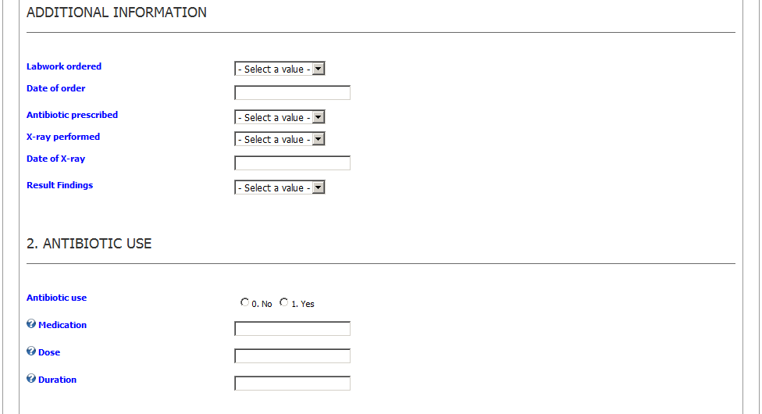Select 'No' for Antibiotic use
This screenshot has width=762, height=414.
pos(245,302)
